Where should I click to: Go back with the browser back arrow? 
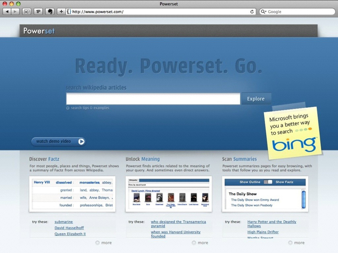[x=7, y=12]
